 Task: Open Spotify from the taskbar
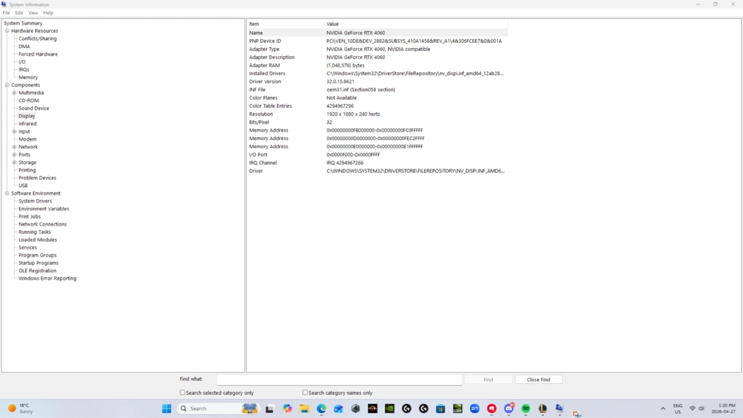coord(526,409)
